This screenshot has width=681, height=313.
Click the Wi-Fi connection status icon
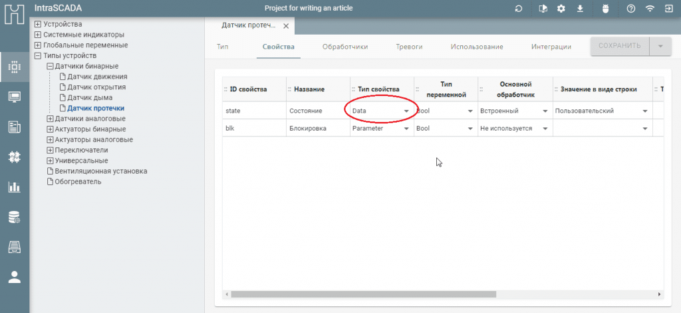(x=650, y=9)
